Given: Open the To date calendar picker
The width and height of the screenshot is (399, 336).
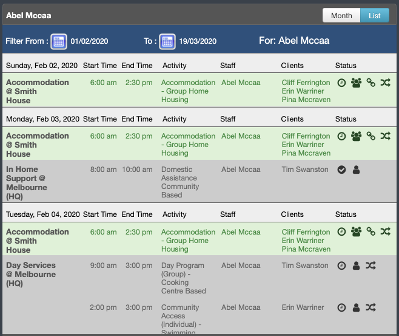Looking at the screenshot, I should click(x=167, y=41).
